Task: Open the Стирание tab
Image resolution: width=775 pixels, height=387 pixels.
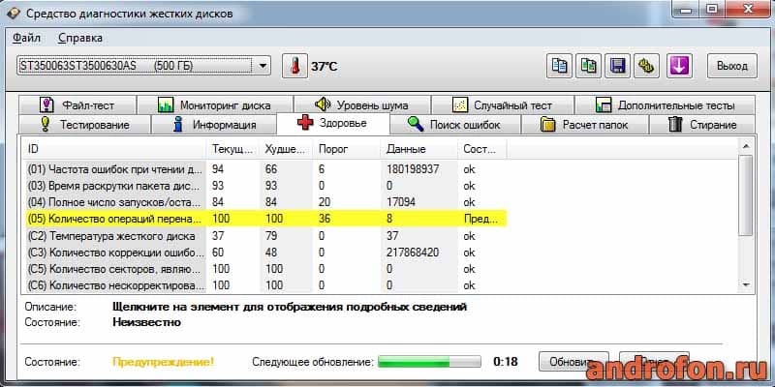Action: (x=702, y=125)
